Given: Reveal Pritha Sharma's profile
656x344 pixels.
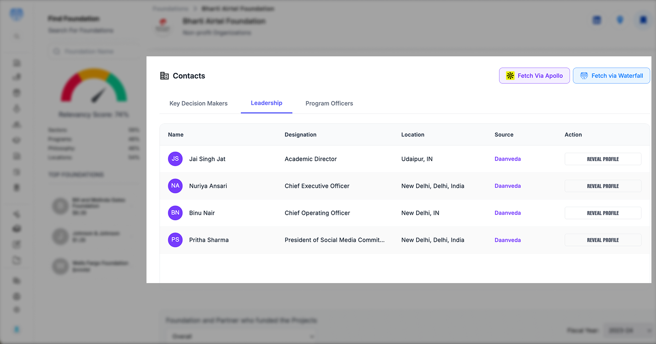Looking at the screenshot, I should tap(602, 240).
